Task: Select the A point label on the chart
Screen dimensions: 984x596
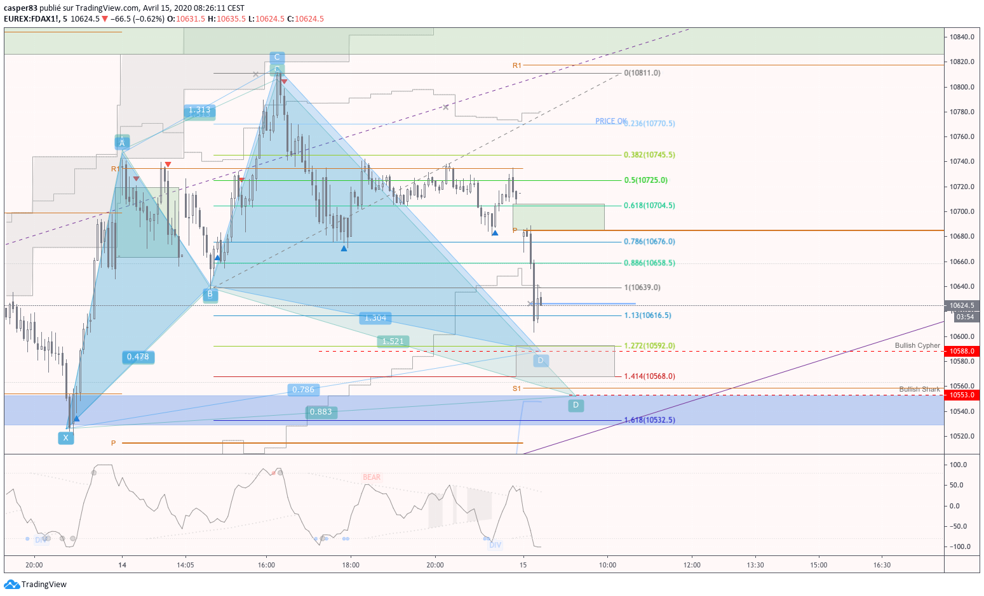Action: [122, 143]
